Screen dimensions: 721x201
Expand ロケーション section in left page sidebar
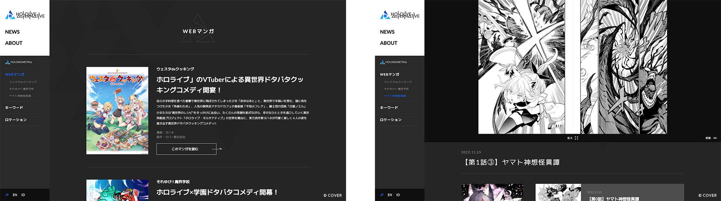pos(16,120)
